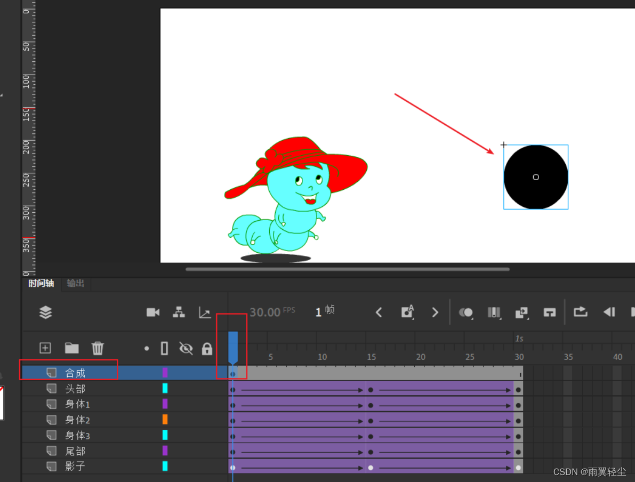This screenshot has width=635, height=482.
Task: Switch to the 时间轴 tab
Action: tap(41, 284)
